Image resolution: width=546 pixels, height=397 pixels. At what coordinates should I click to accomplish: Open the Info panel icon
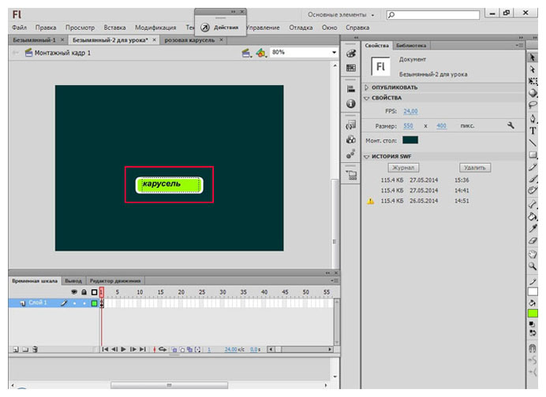(x=351, y=103)
